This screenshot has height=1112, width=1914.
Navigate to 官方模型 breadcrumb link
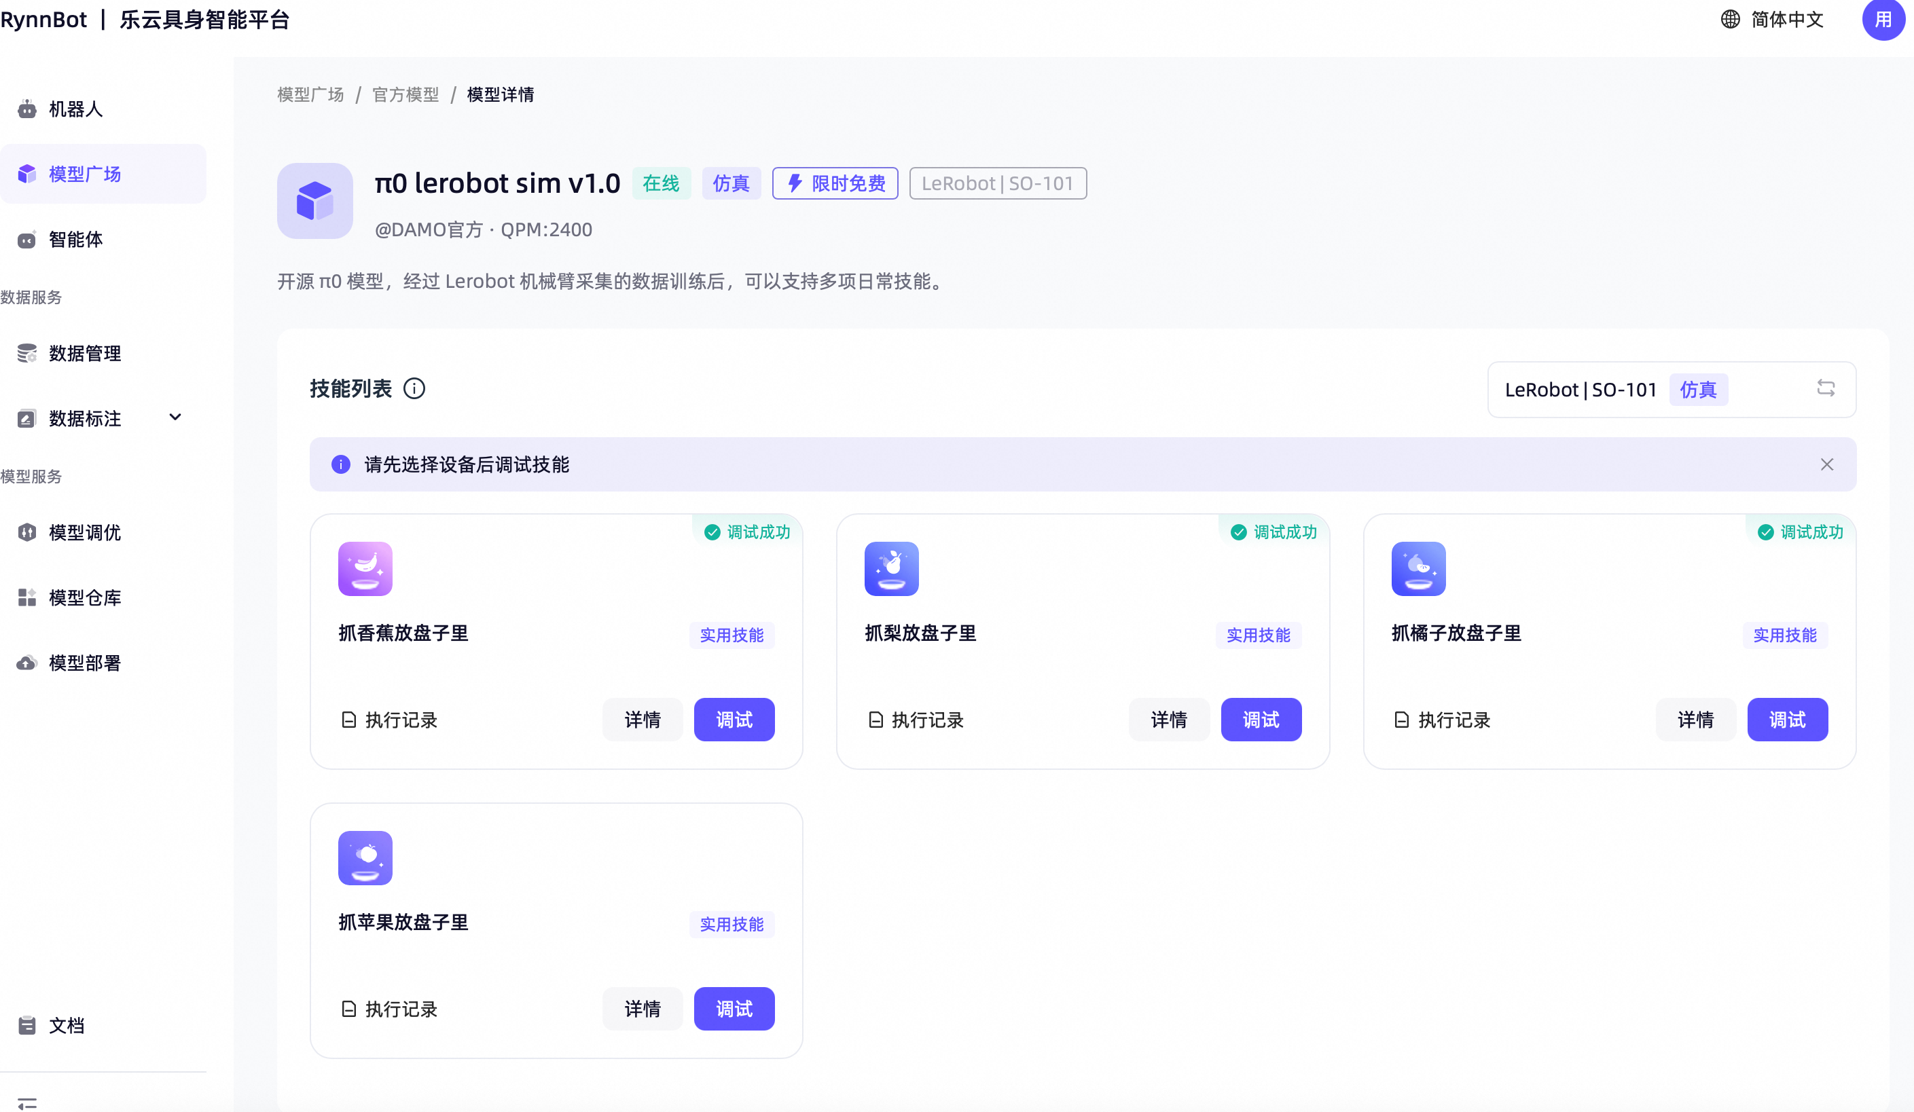click(x=405, y=95)
